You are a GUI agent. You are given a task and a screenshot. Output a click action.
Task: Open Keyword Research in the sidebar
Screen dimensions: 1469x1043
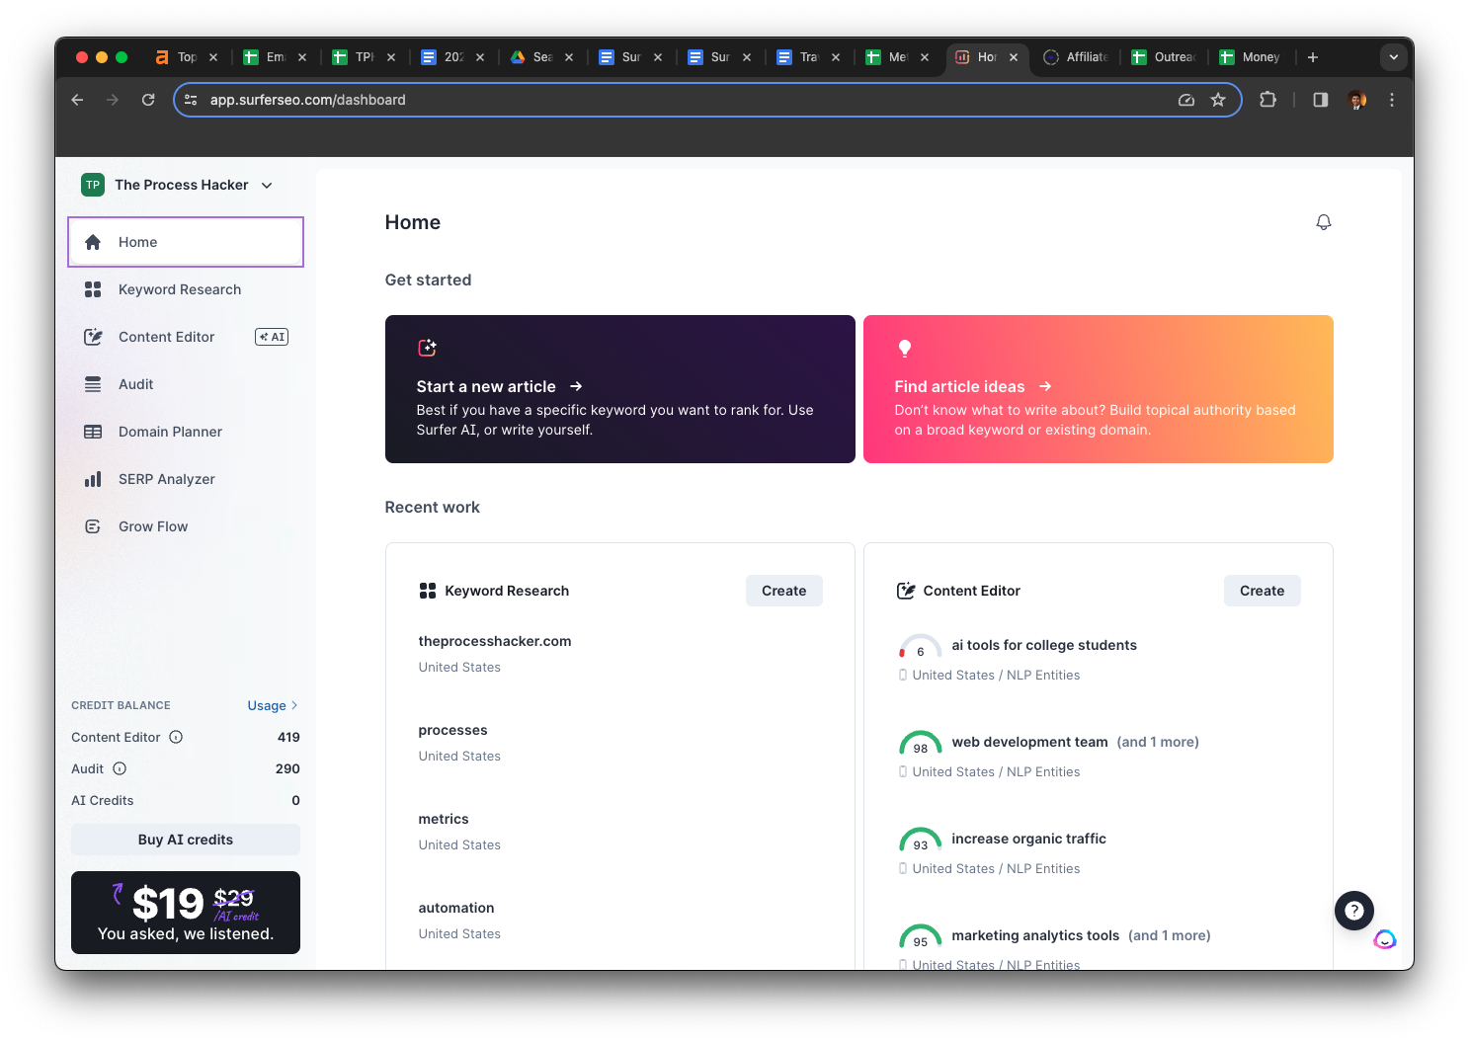(x=186, y=289)
